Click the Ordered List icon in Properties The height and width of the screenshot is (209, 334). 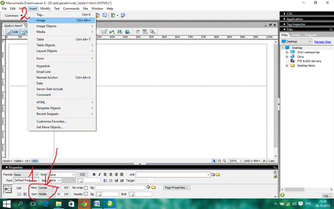[111, 180]
